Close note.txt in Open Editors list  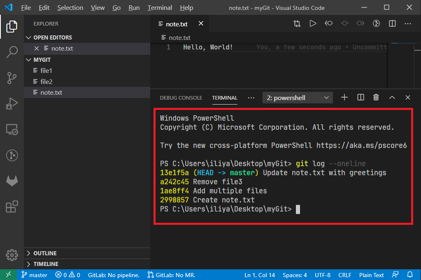click(x=37, y=48)
